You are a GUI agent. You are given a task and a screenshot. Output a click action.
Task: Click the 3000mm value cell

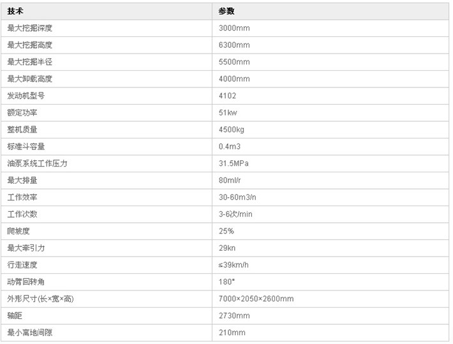pyautogui.click(x=234, y=28)
